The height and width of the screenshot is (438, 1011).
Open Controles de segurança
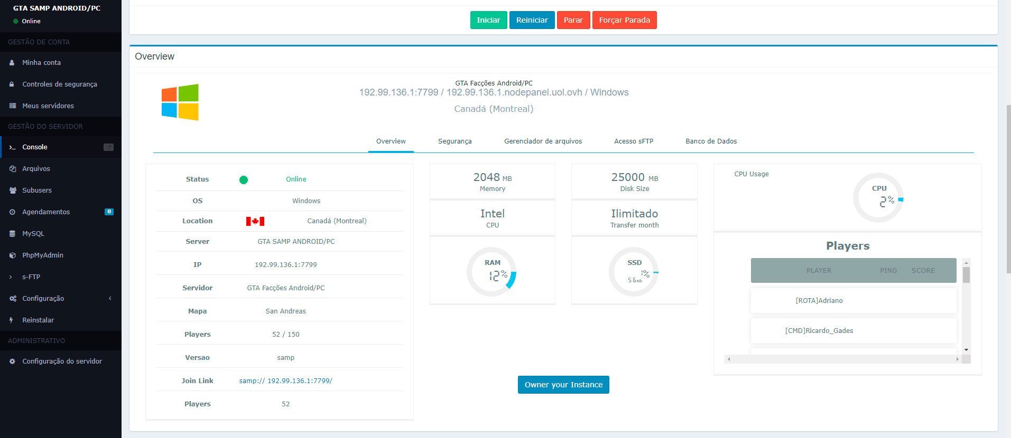[x=61, y=84]
